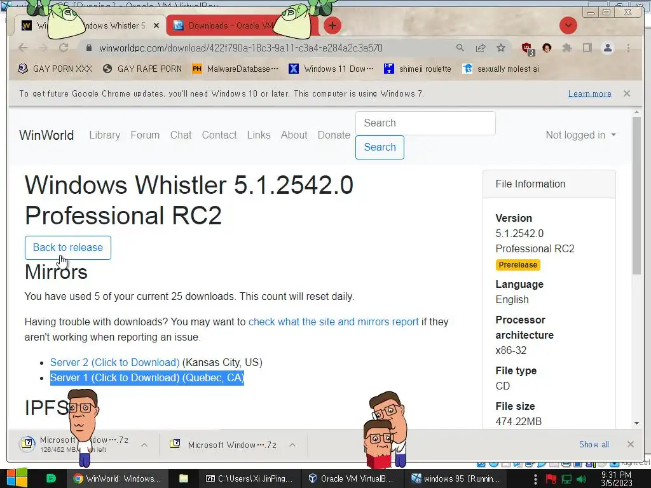651x488 pixels.
Task: Click the Back to release button
Action: click(67, 248)
